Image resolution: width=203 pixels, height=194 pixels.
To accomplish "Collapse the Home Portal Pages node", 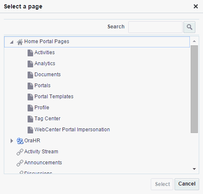I will [11, 42].
